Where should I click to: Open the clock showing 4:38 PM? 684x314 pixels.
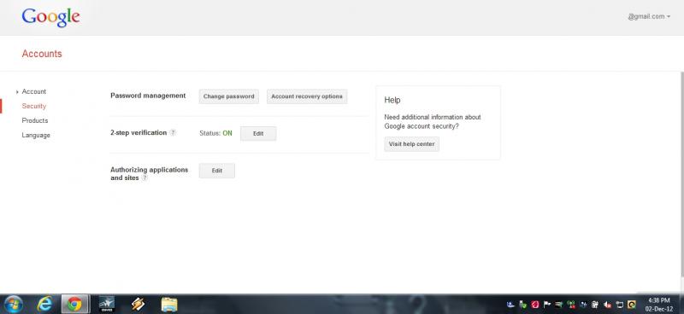[658, 305]
